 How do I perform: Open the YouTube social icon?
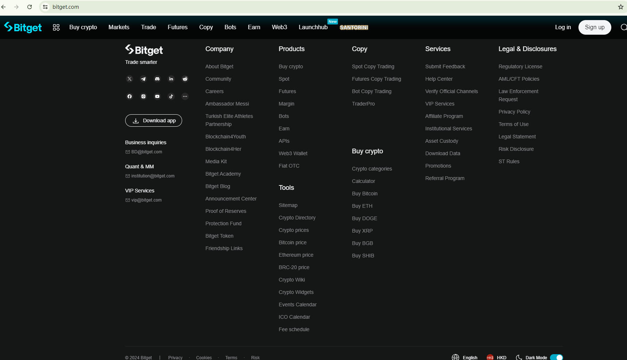[x=157, y=96]
